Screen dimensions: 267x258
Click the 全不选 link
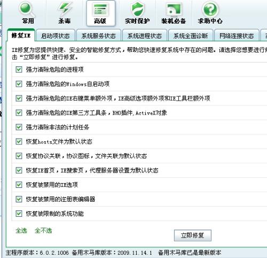pyautogui.click(x=43, y=231)
